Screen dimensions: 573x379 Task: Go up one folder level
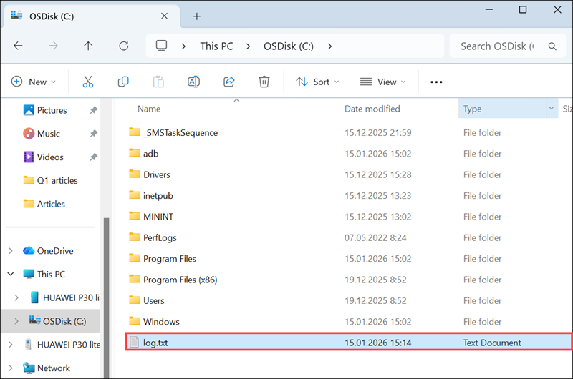[88, 46]
